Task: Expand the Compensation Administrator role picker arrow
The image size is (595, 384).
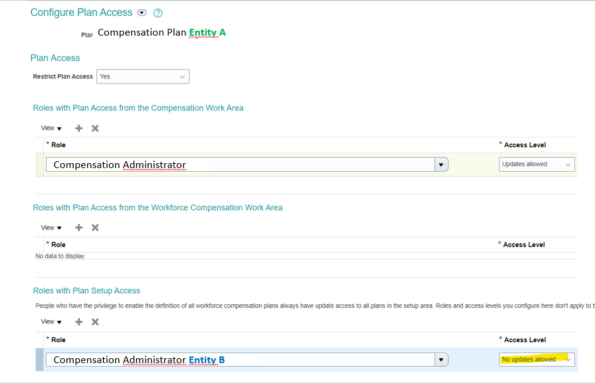Action: (x=441, y=164)
